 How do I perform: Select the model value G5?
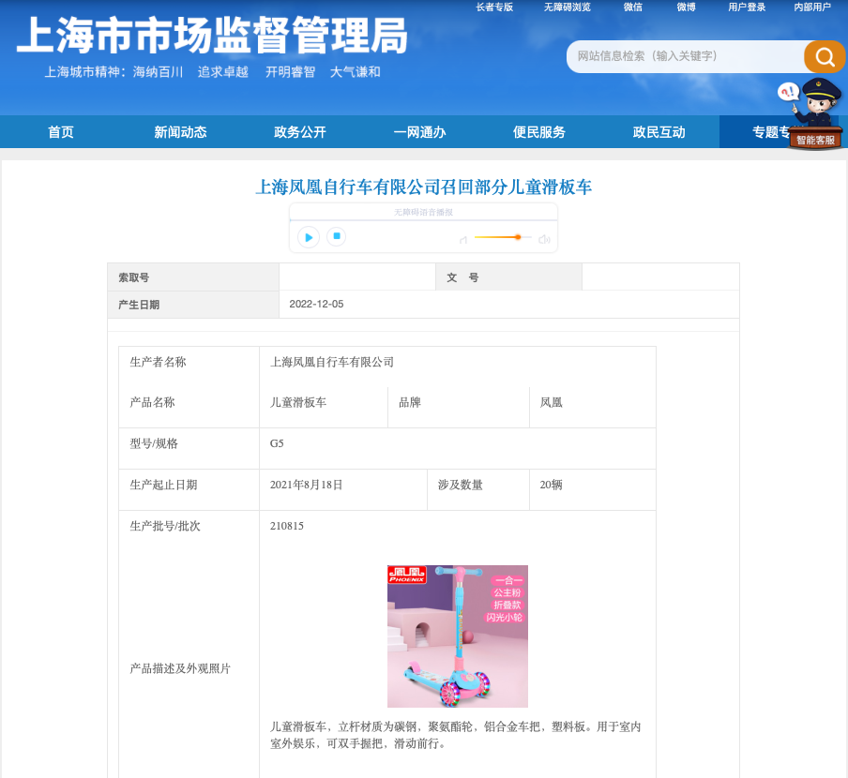277,443
